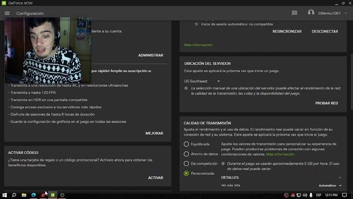This screenshot has width=353, height=199.
Task: Click the red tray icon next to network
Action: click(293, 195)
